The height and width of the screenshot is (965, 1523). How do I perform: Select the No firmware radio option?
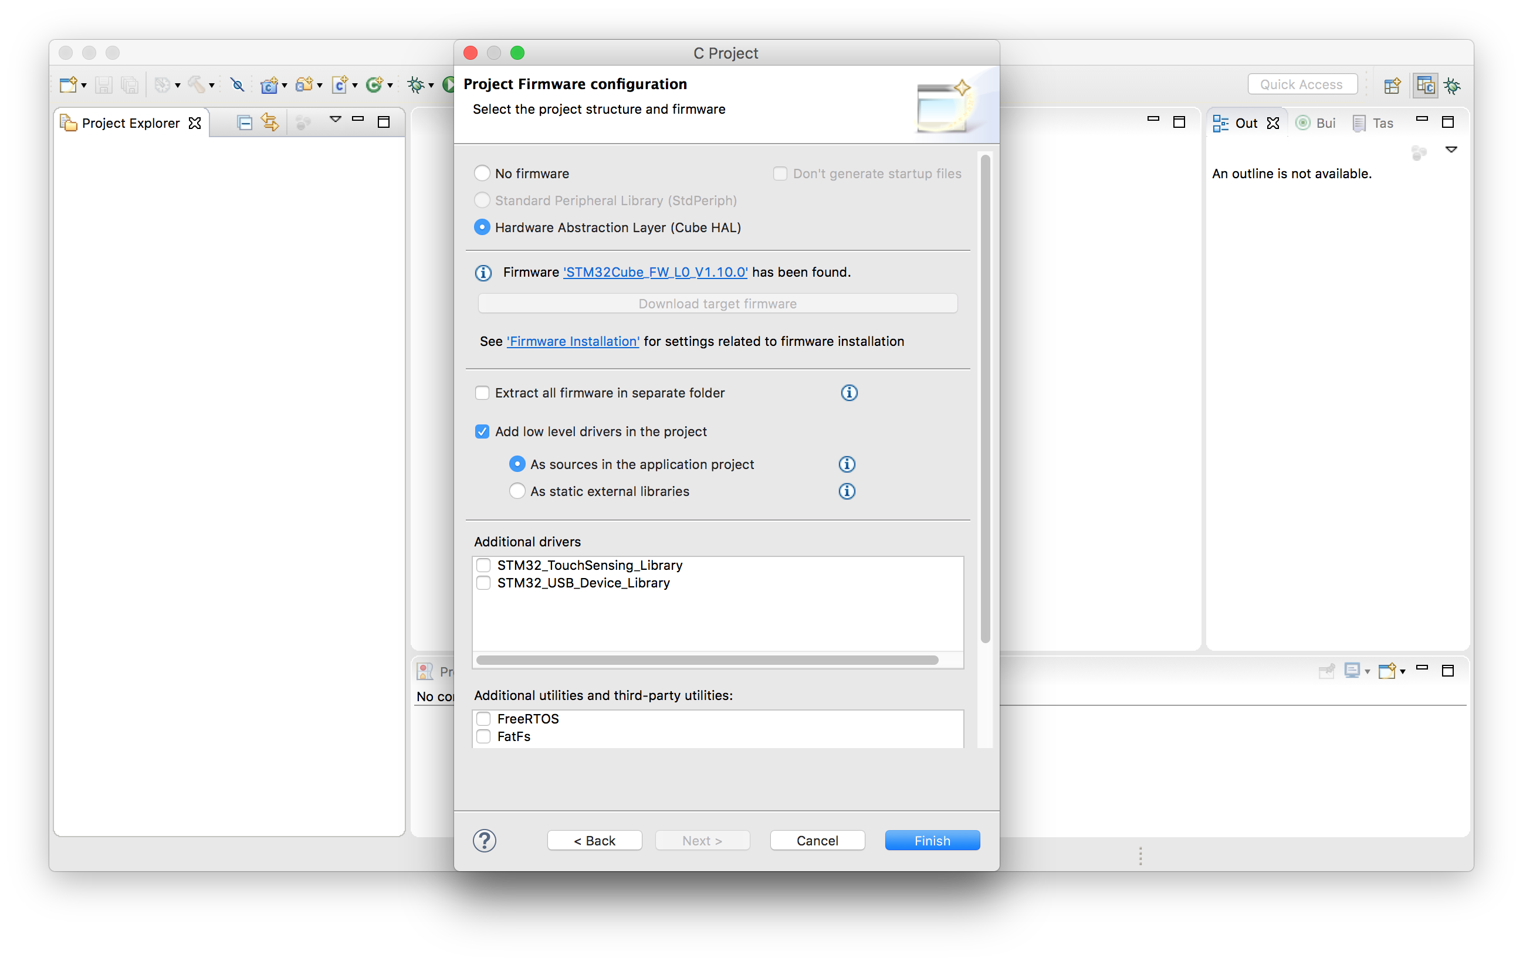tap(482, 173)
